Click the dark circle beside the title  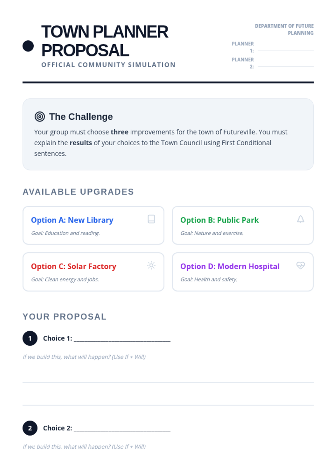[x=28, y=46]
